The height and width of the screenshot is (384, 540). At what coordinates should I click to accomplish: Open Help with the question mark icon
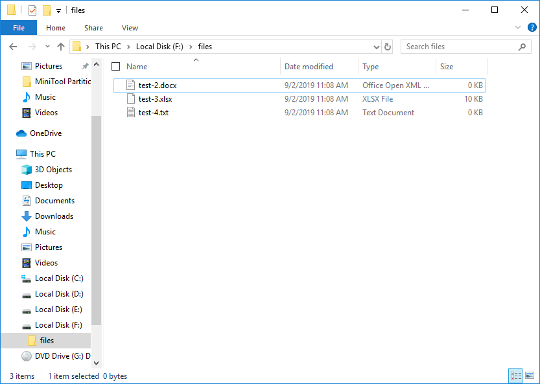tap(532, 28)
